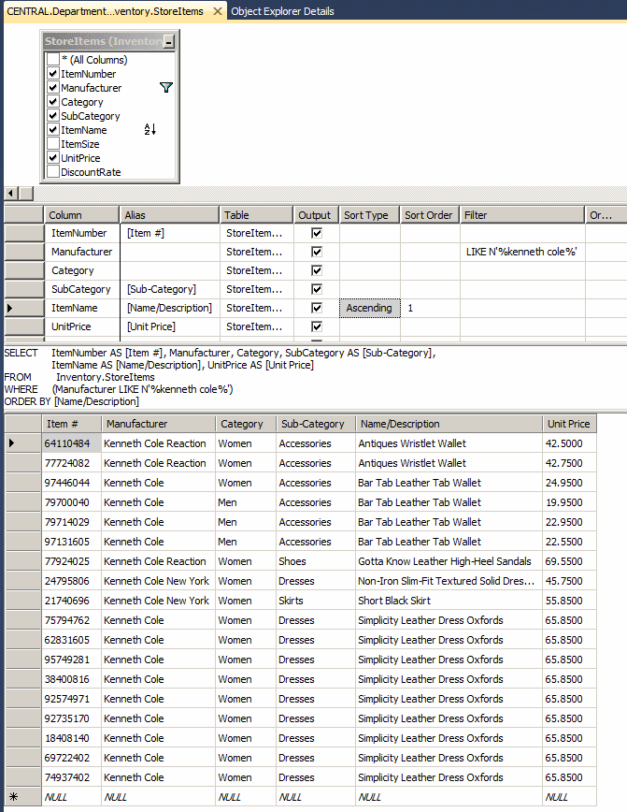The width and height of the screenshot is (627, 812).
Task: Click the Column header in criteria grid
Action: [81, 215]
